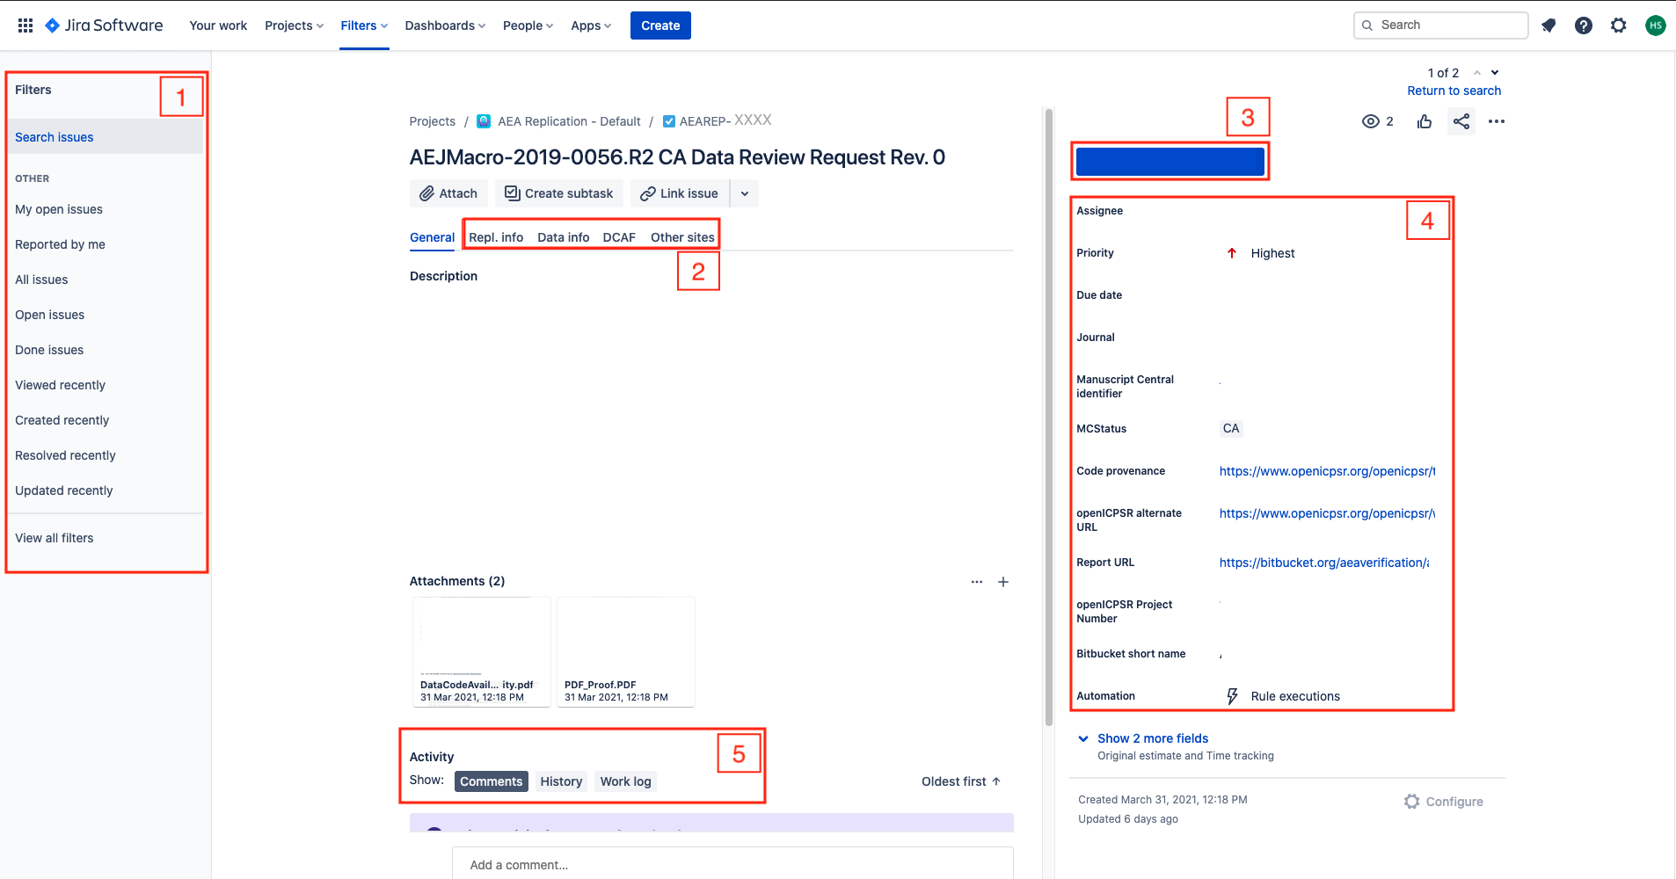Open the DataCodeAvail pdf attachment thumbnail

[x=482, y=651]
